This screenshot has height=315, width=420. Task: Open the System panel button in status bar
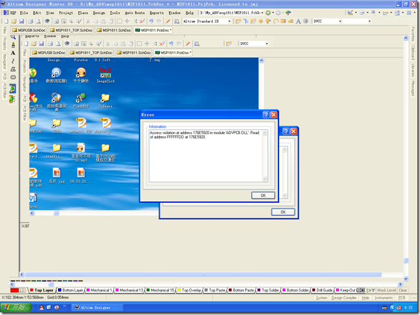322,297
